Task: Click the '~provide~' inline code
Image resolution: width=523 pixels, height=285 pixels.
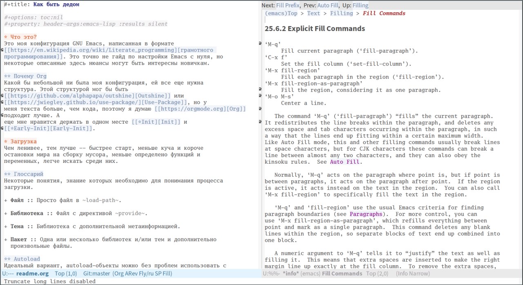Action: (130, 214)
